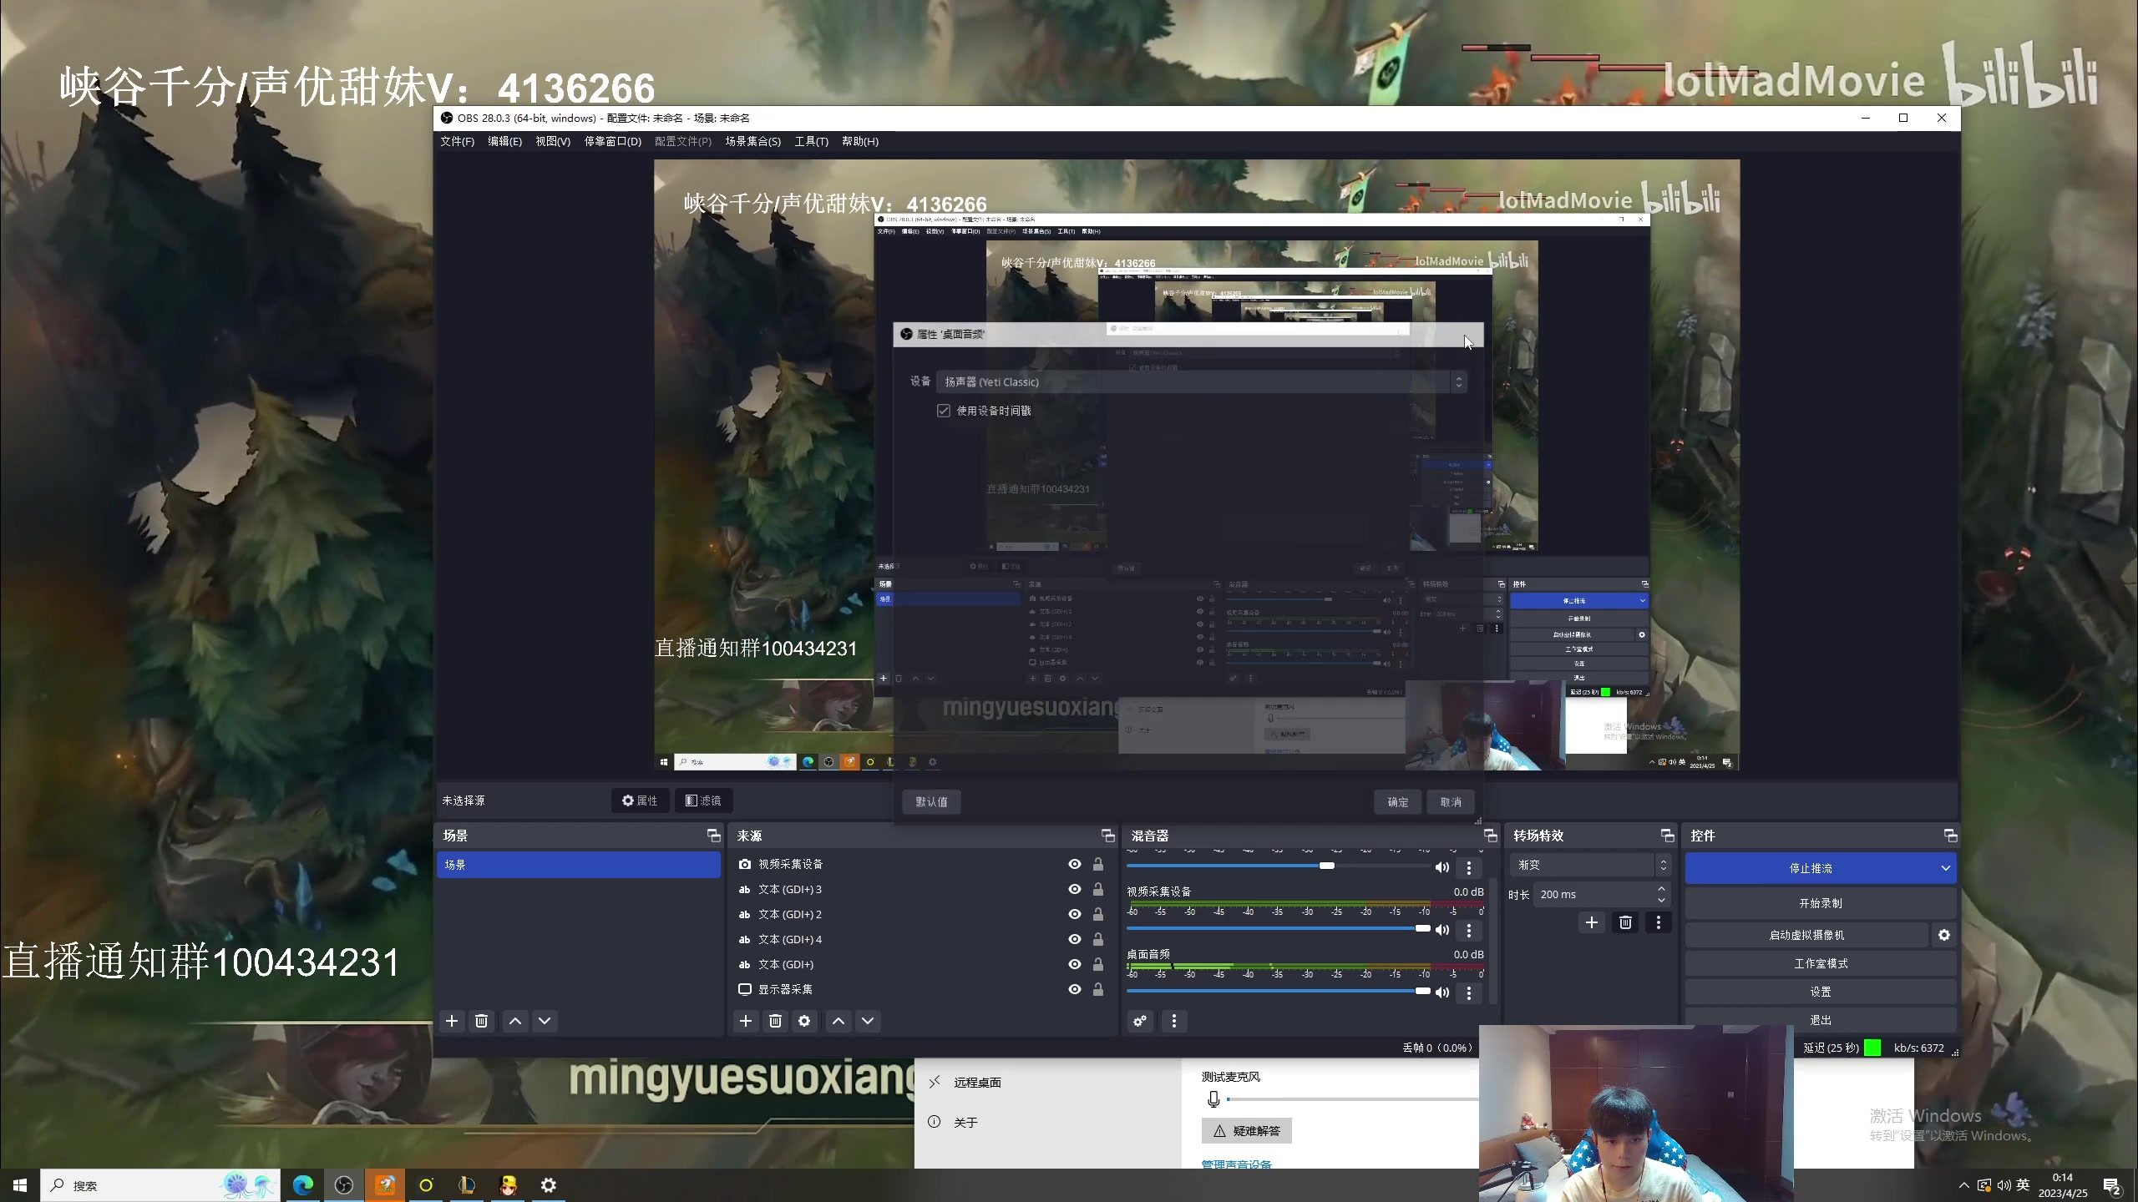Open the 帮助(H) menu
Viewport: 2138px width, 1202px height.
860,141
